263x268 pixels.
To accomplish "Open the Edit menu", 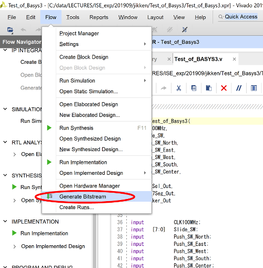I will 31,17.
